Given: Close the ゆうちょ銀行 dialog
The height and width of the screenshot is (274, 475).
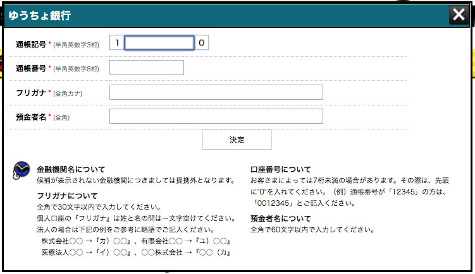Looking at the screenshot, I should [x=459, y=15].
